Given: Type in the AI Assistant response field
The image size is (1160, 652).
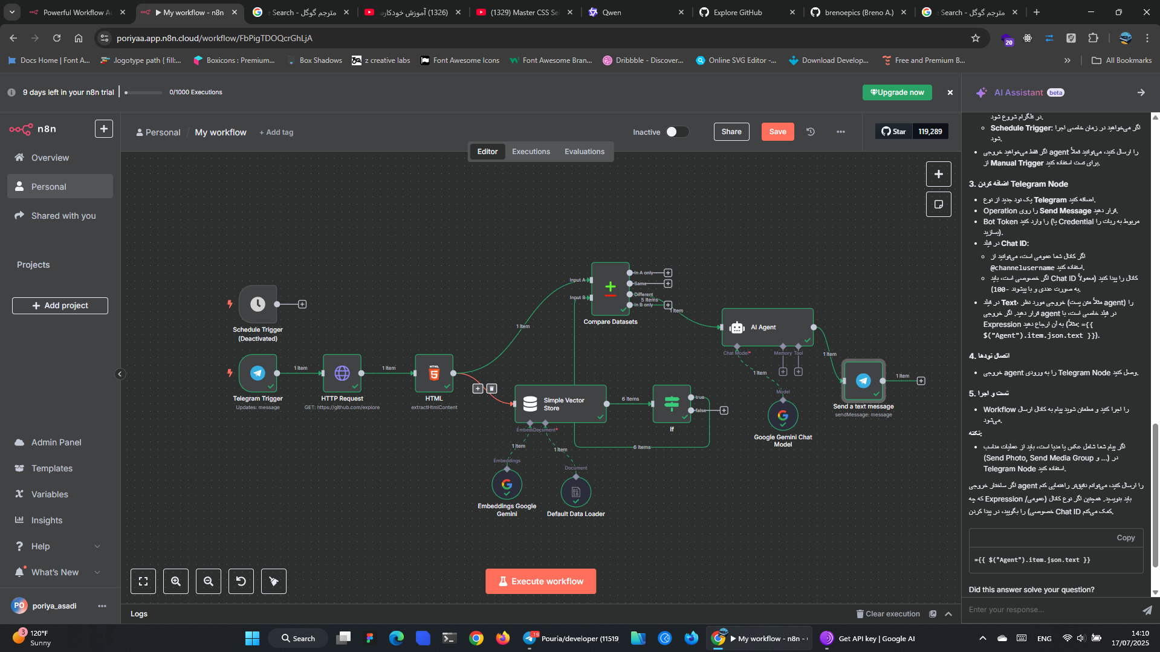Looking at the screenshot, I should [1052, 610].
